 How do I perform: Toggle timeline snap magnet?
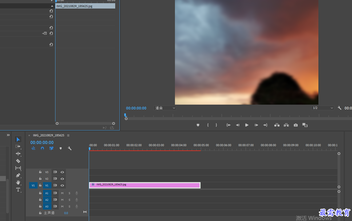point(42,148)
